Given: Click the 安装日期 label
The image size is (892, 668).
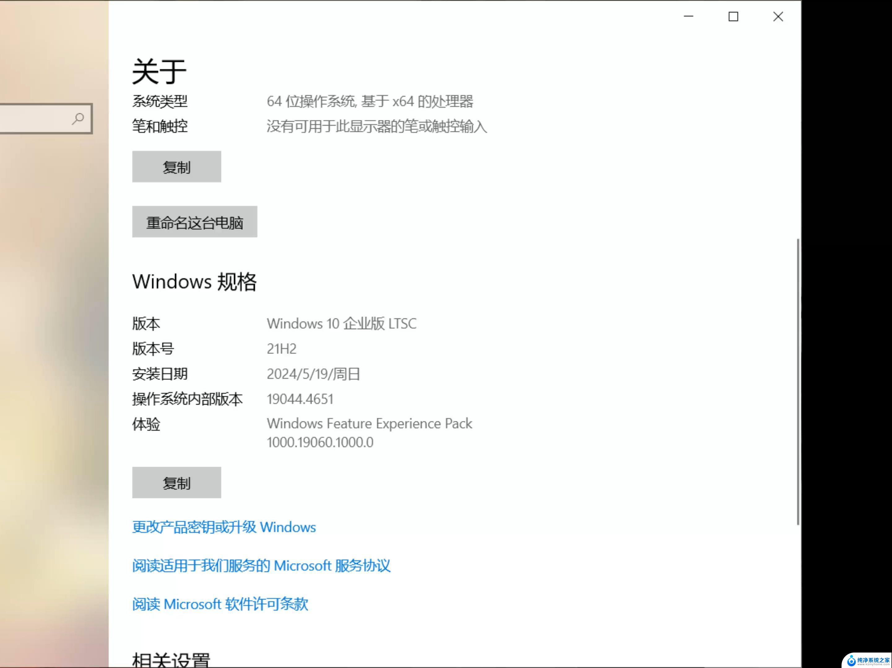Looking at the screenshot, I should [x=160, y=374].
